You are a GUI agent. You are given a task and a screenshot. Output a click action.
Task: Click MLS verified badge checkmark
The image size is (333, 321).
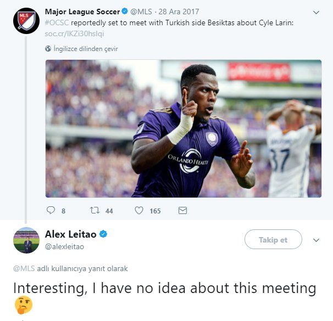[124, 12]
